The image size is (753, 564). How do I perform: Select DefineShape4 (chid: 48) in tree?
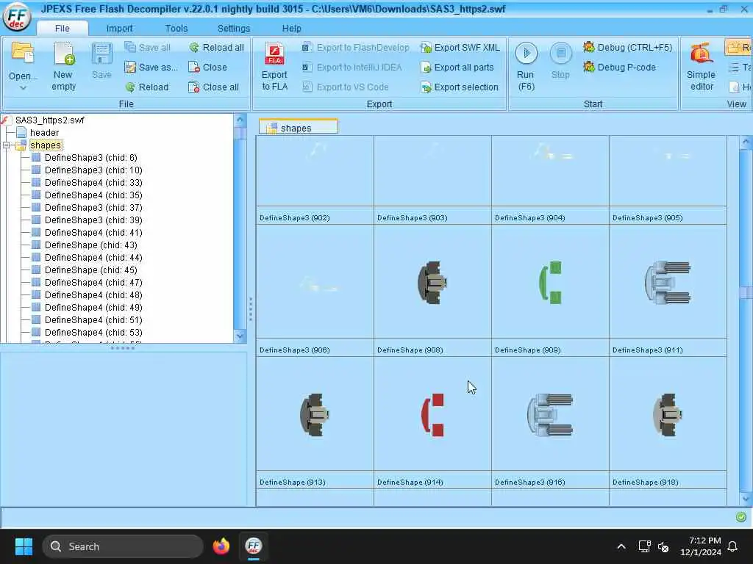click(93, 295)
